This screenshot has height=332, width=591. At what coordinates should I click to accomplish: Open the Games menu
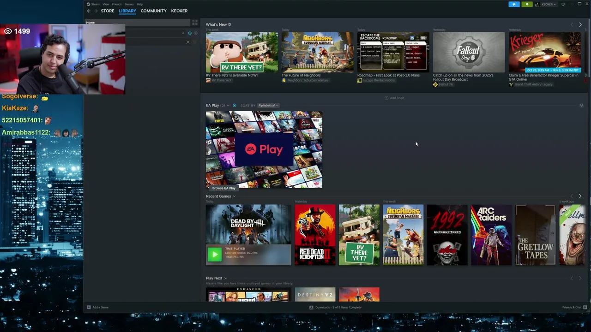point(129,4)
